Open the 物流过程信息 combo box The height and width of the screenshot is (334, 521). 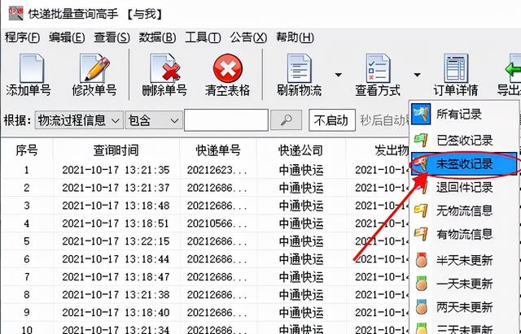[x=79, y=120]
